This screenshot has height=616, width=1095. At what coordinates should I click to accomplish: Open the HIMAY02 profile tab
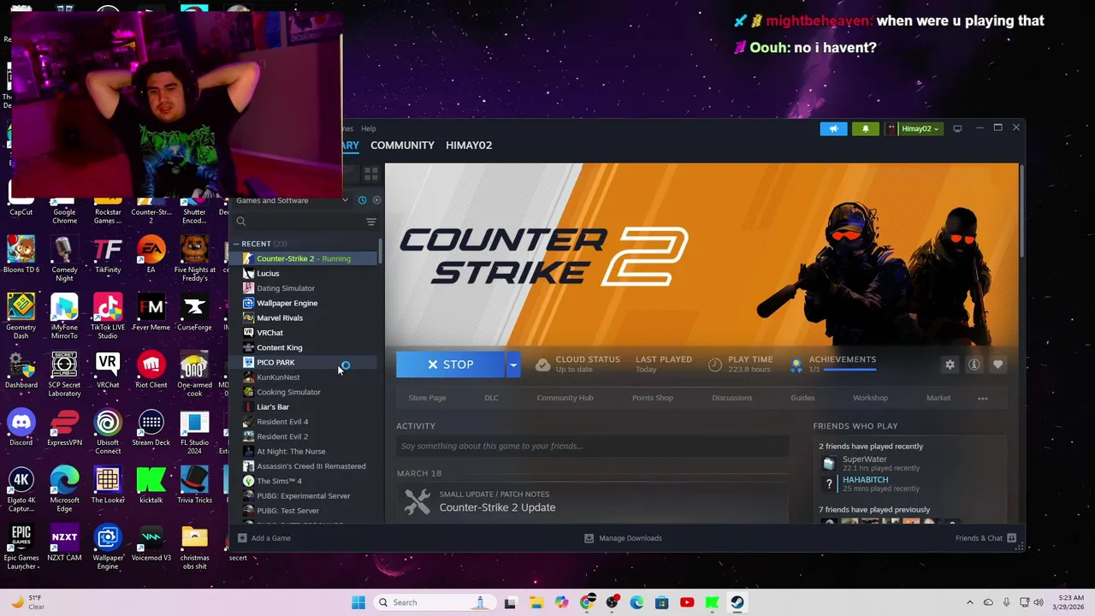[469, 145]
